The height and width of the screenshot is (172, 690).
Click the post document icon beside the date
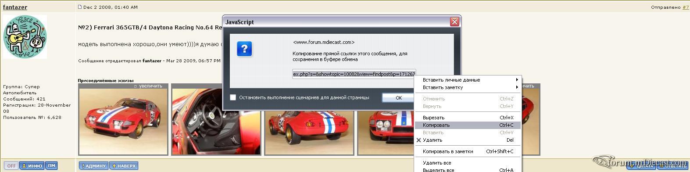pyautogui.click(x=80, y=7)
